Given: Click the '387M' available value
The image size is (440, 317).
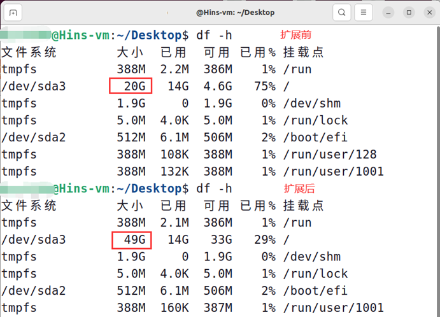Looking at the screenshot, I should [218, 307].
